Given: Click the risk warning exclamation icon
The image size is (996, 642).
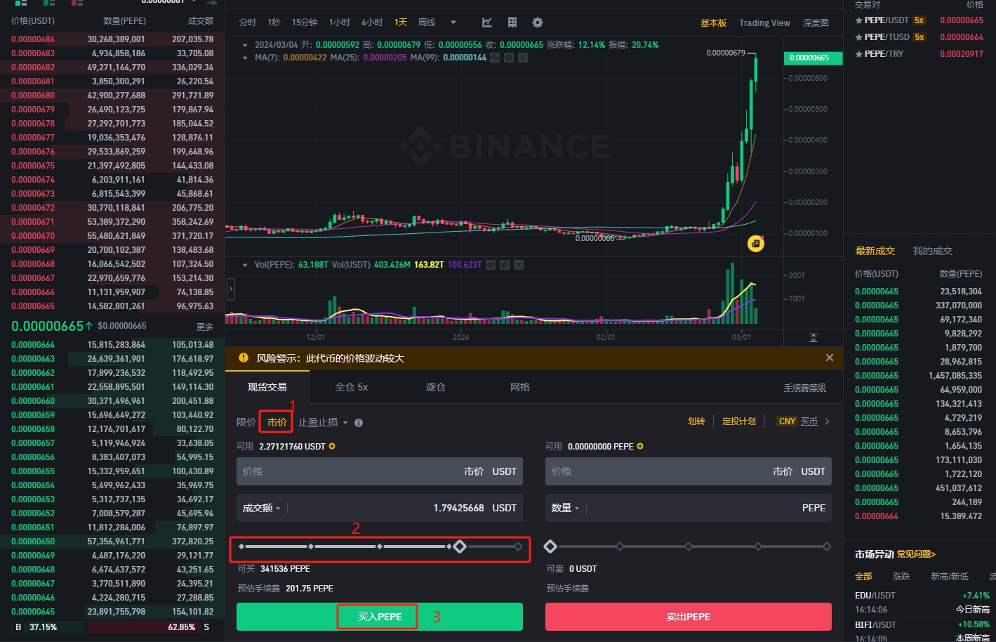Looking at the screenshot, I should pyautogui.click(x=244, y=358).
